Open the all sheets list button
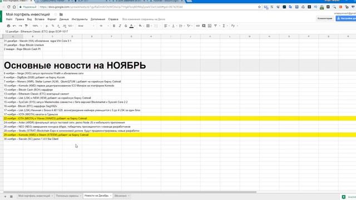The image size is (356, 200). [x=11, y=196]
